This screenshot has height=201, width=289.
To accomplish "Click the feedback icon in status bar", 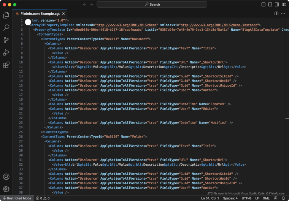I will pyautogui.click(x=276, y=198).
